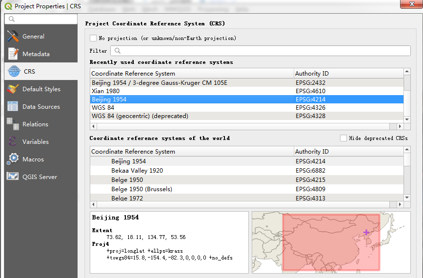
Task: Click in the sidebar search box
Action: pos(41,19)
